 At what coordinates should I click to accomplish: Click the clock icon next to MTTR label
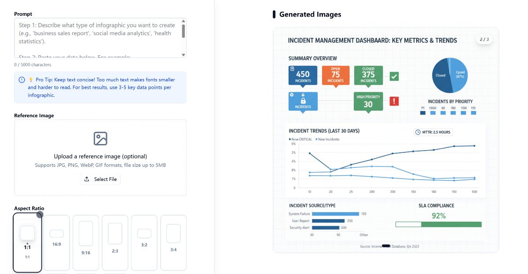(x=418, y=132)
